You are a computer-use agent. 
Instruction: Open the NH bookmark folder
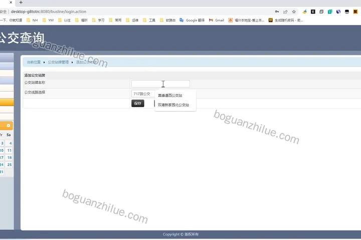[x=32, y=20]
